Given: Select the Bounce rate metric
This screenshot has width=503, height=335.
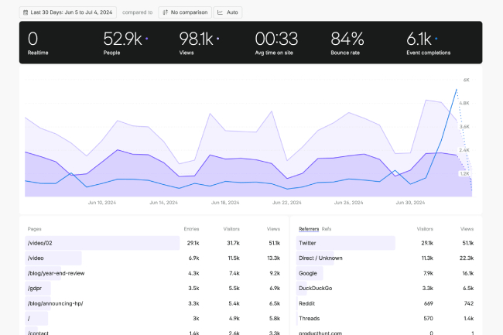Looking at the screenshot, I should 347,43.
